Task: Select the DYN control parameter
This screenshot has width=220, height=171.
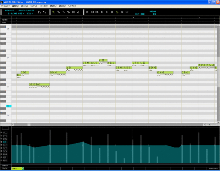Action: click(x=5, y=136)
